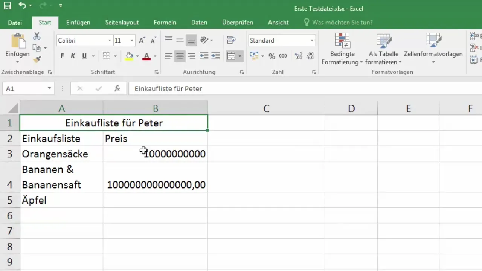Click the Merge and Center icon
This screenshot has width=482, height=271.
click(231, 56)
